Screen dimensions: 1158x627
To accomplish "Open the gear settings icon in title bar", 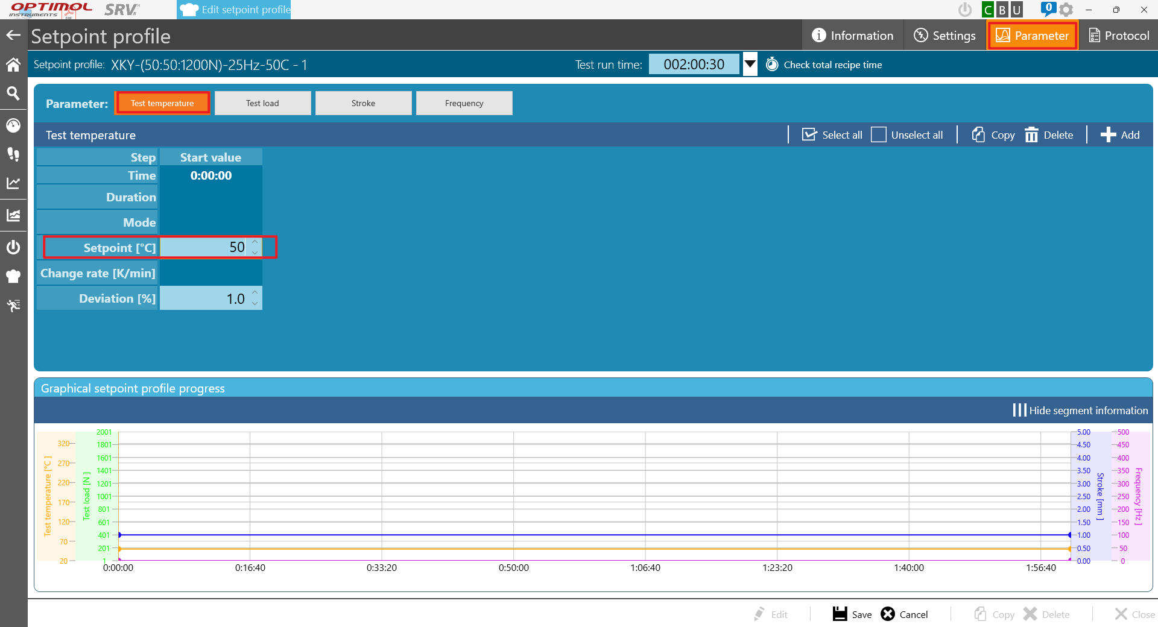I will point(1066,10).
